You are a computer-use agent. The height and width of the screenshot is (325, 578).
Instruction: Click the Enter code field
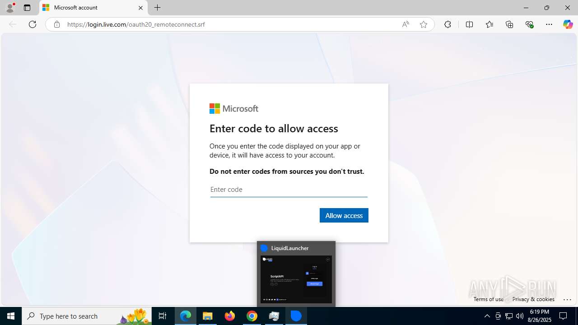[x=289, y=190]
